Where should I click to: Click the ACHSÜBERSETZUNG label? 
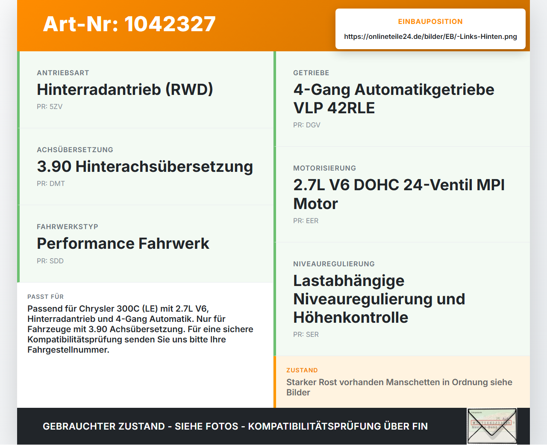pos(75,150)
